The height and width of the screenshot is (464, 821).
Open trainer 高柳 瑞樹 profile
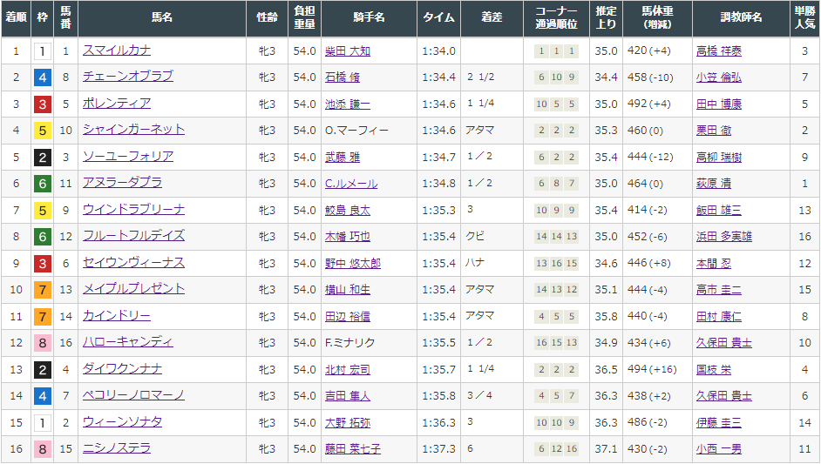coord(719,157)
